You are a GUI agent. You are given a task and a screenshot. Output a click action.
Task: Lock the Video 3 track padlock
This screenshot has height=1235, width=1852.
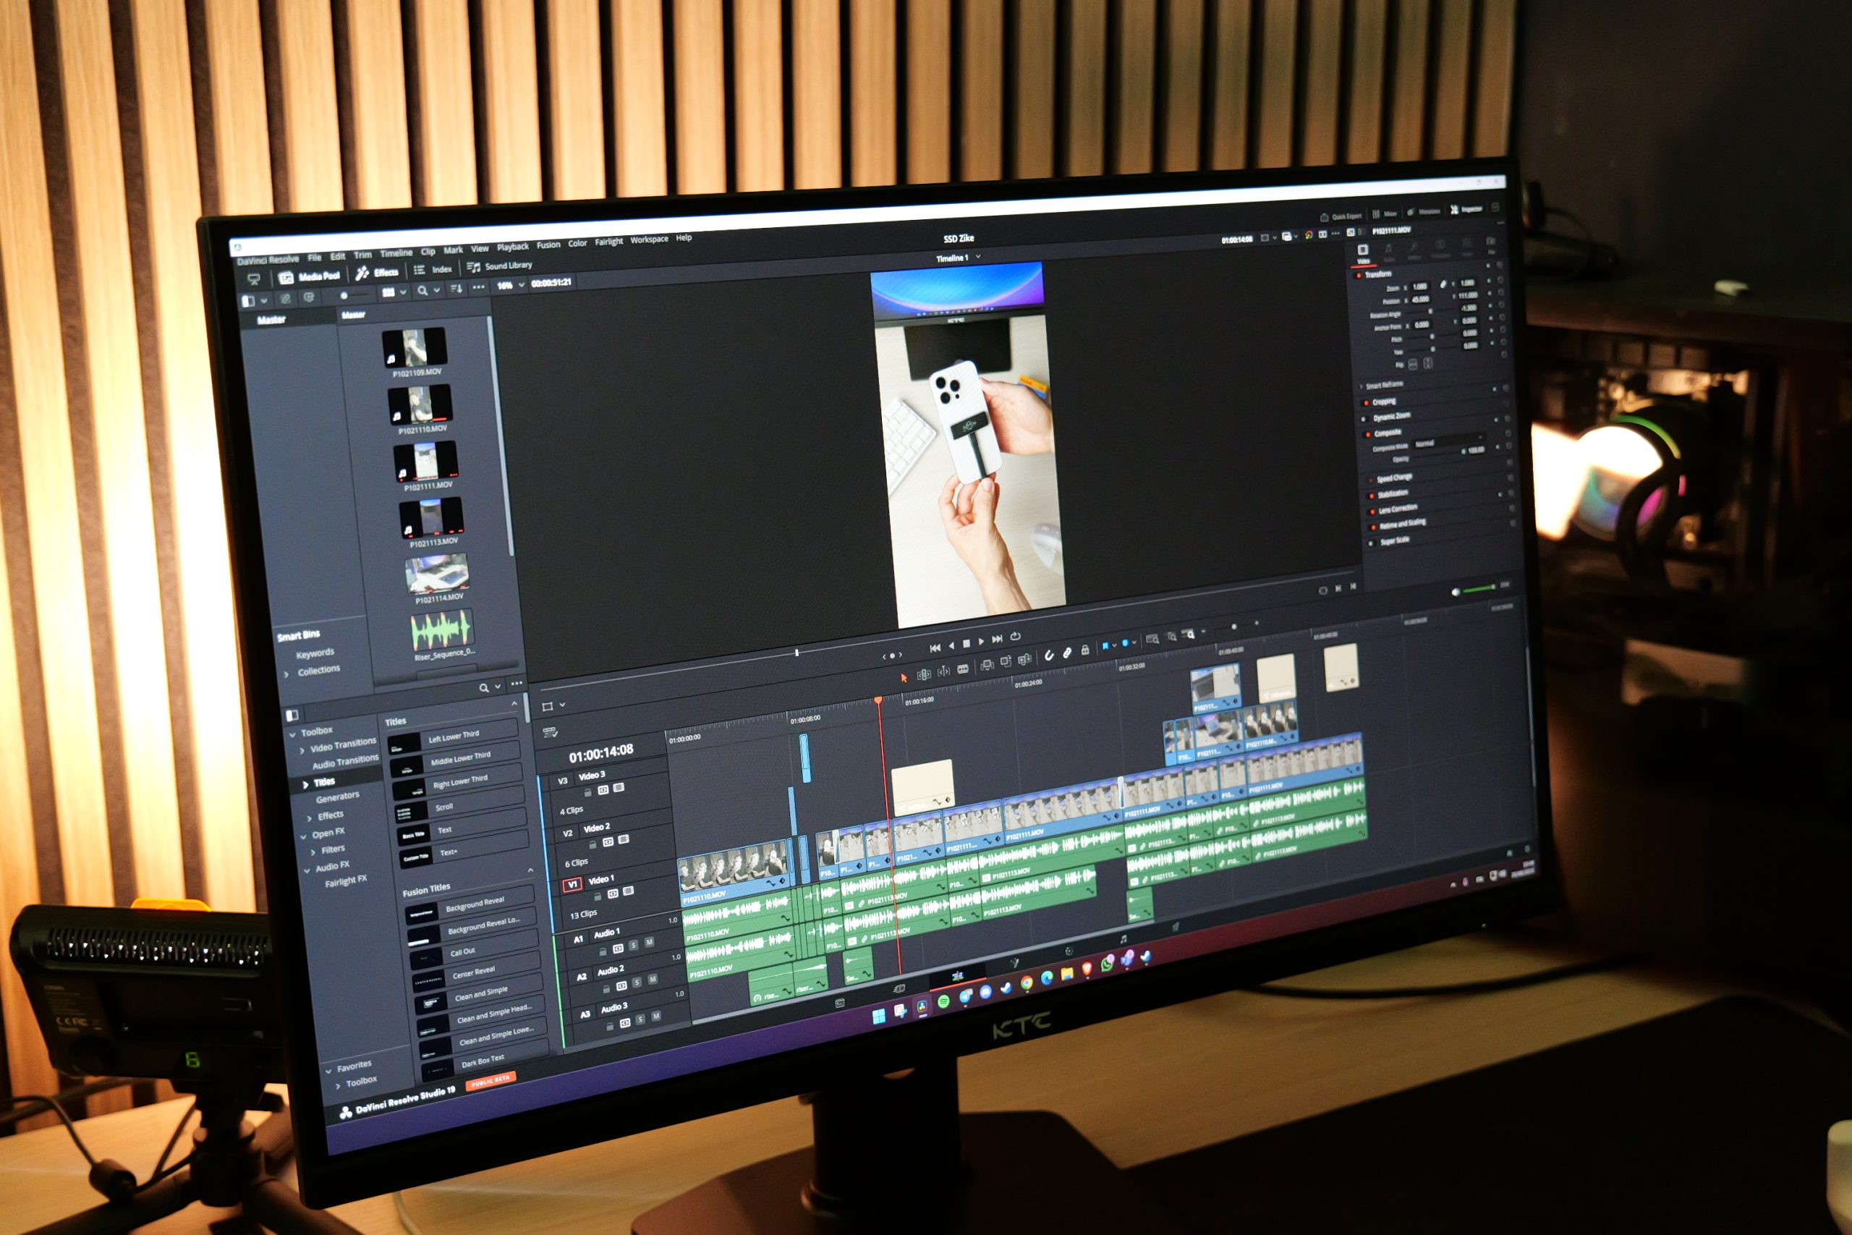[x=587, y=792]
